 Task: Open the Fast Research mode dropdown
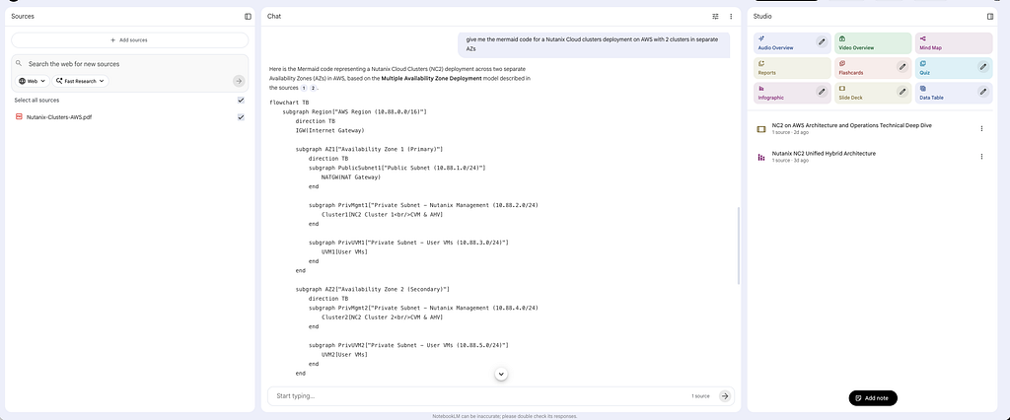(80, 81)
